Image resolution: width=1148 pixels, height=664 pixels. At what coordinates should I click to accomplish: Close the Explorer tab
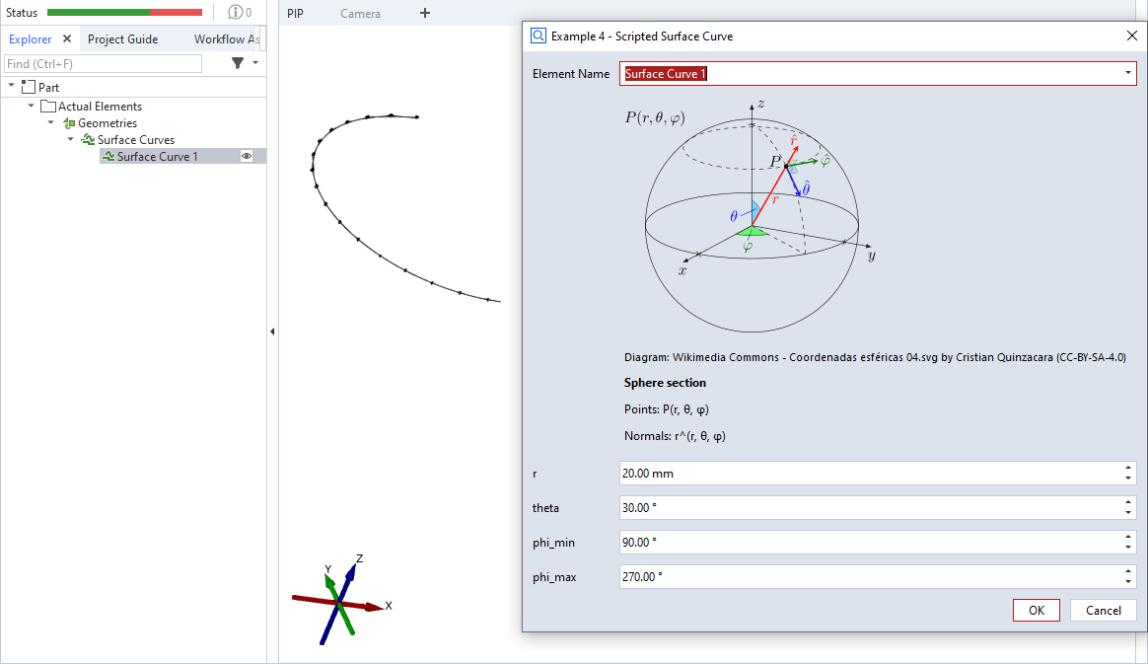(67, 38)
